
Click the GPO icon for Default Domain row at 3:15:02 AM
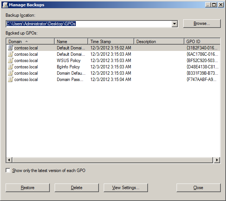10,48
